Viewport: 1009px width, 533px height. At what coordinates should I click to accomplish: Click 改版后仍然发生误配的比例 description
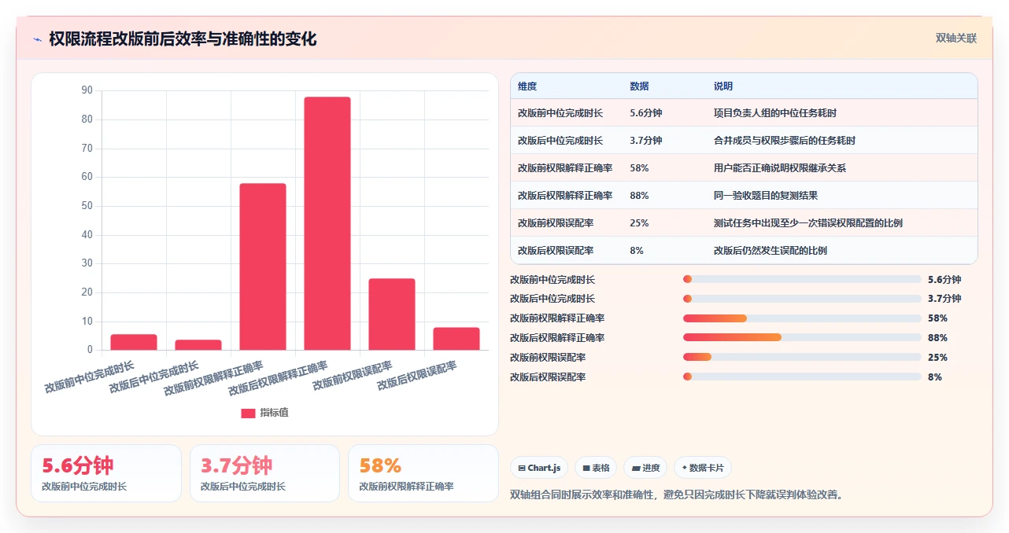click(x=770, y=251)
